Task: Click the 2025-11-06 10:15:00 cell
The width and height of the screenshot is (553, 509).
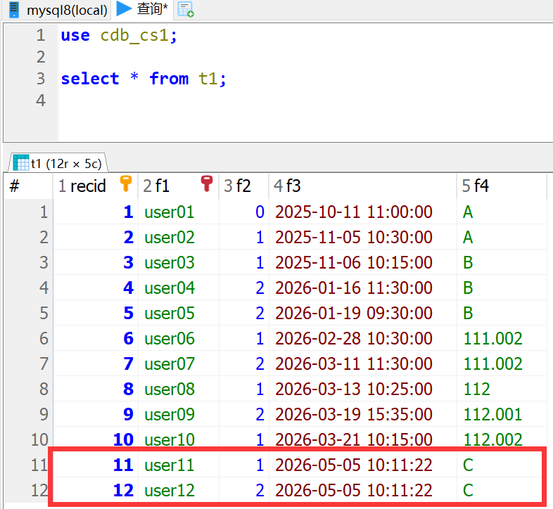Action: tap(363, 263)
